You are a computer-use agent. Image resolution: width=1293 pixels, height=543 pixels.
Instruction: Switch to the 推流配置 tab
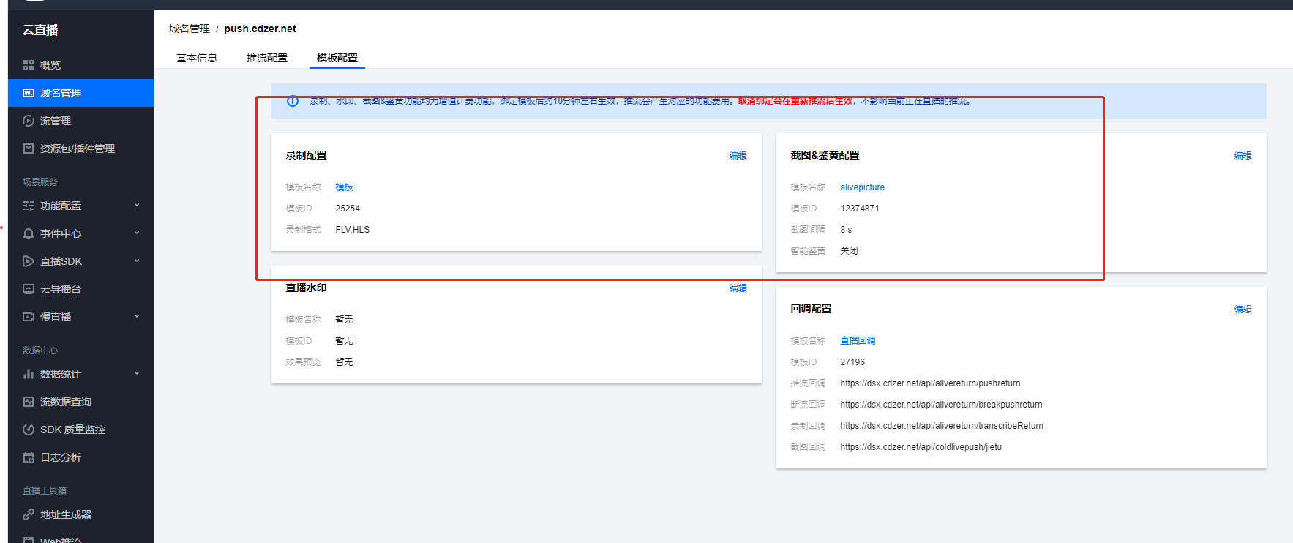[267, 58]
